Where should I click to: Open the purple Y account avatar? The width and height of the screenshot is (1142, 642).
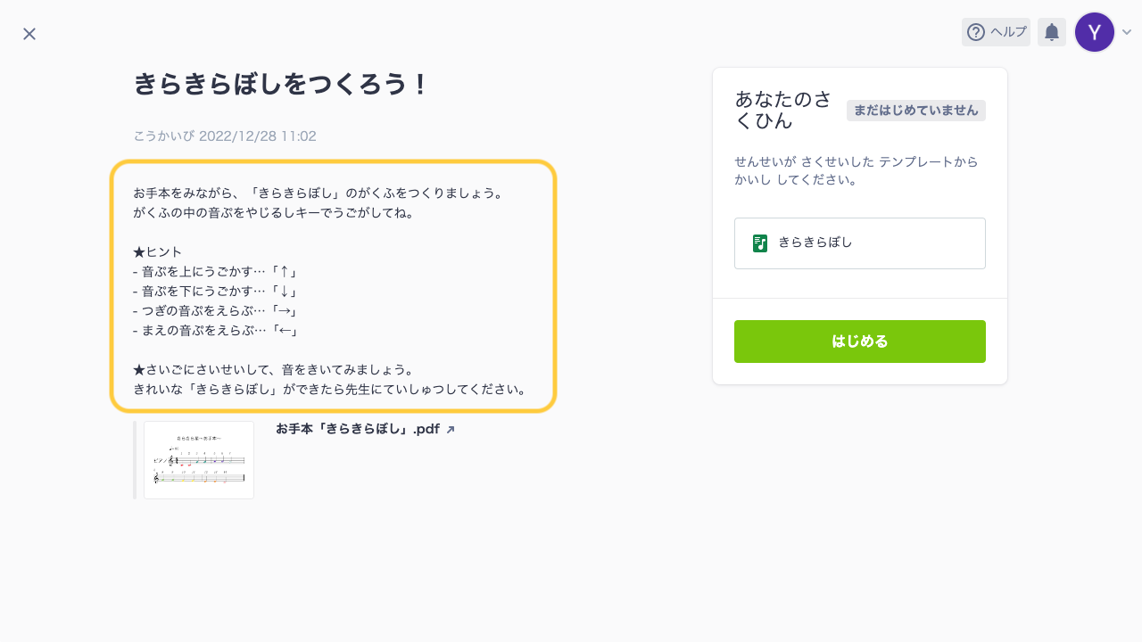(1095, 32)
